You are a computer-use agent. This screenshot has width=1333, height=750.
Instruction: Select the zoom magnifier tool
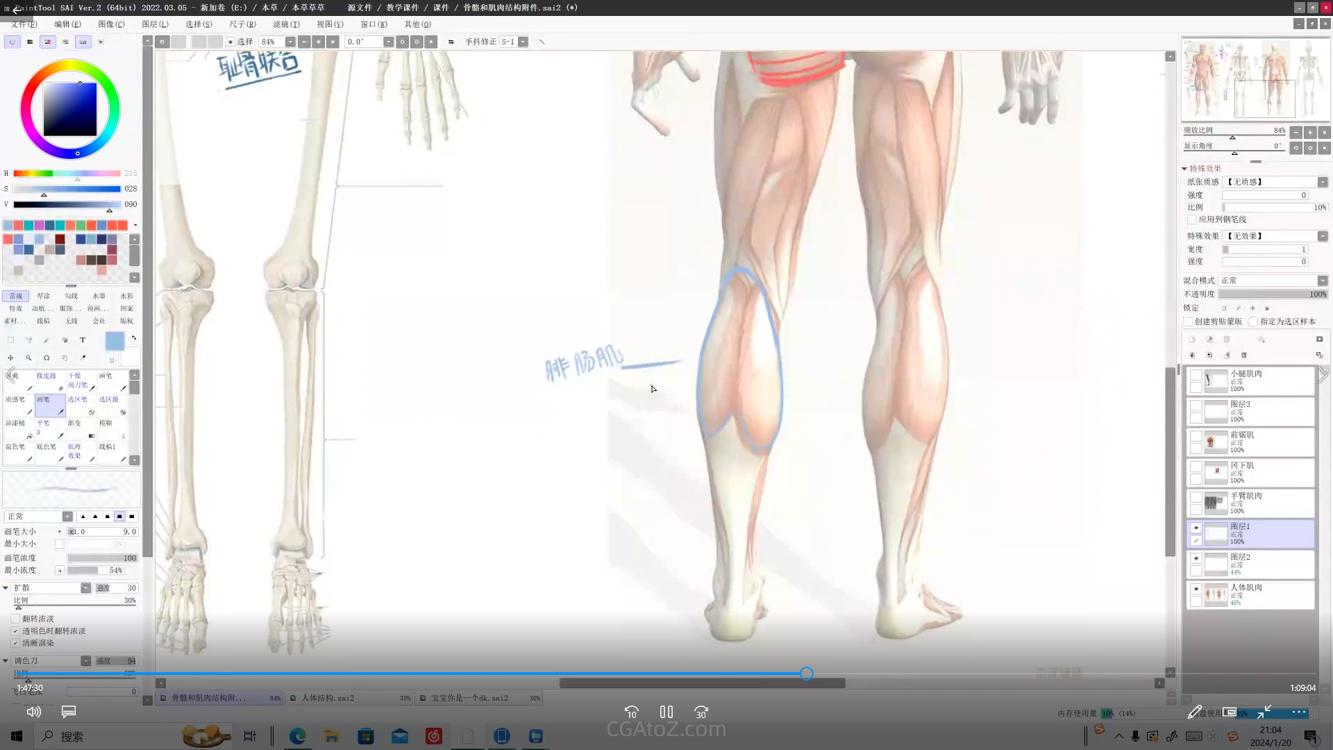(x=28, y=358)
